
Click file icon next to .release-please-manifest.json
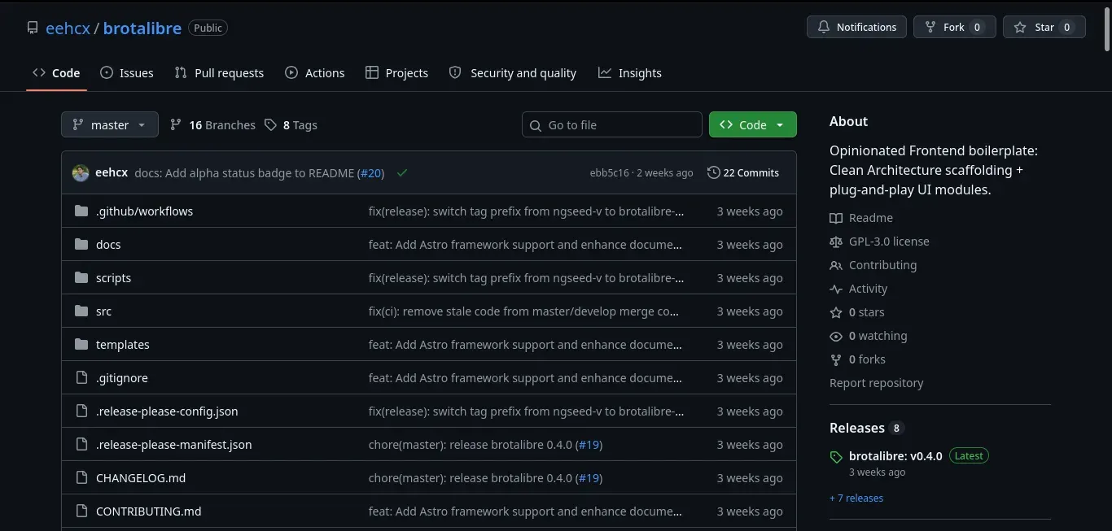81,444
